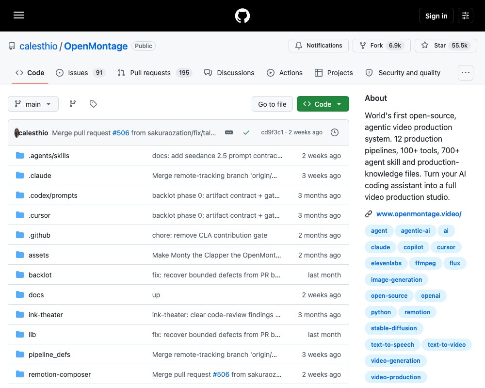This screenshot has width=485, height=388.
Task: Open commit 'docs: add seedance 2.5 prompt contrac...'
Action: pos(217,156)
